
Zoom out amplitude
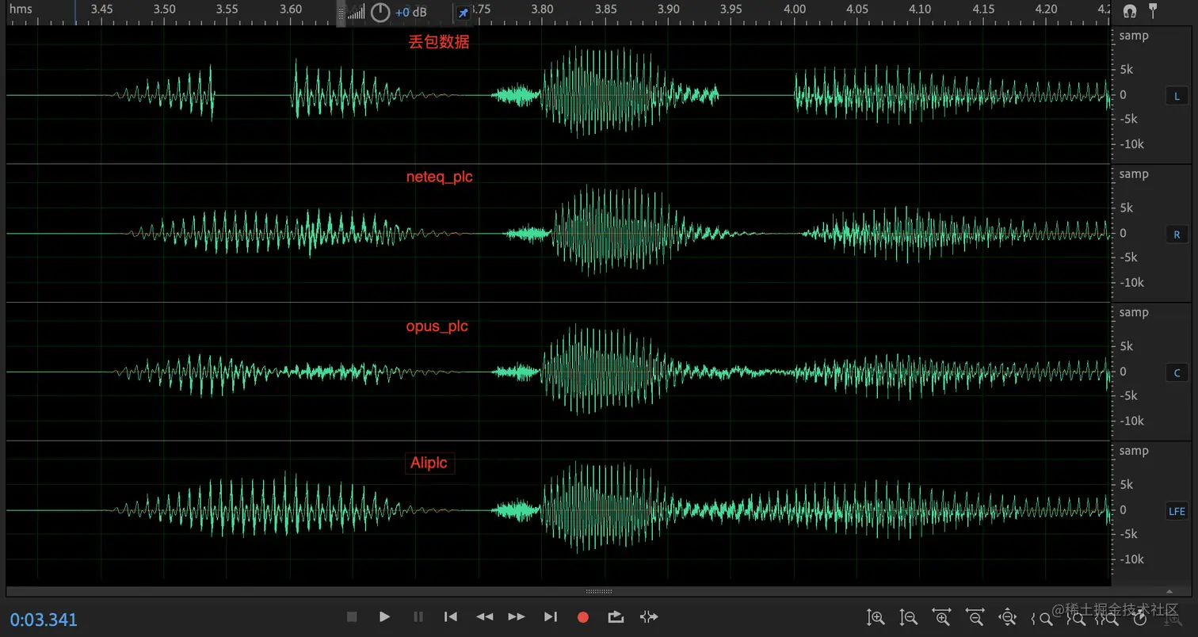click(x=909, y=617)
